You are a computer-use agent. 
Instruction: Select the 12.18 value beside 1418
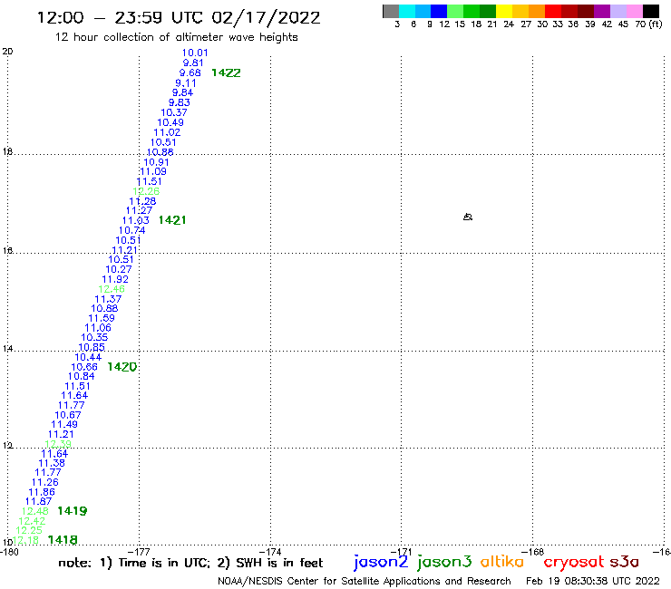[25, 540]
